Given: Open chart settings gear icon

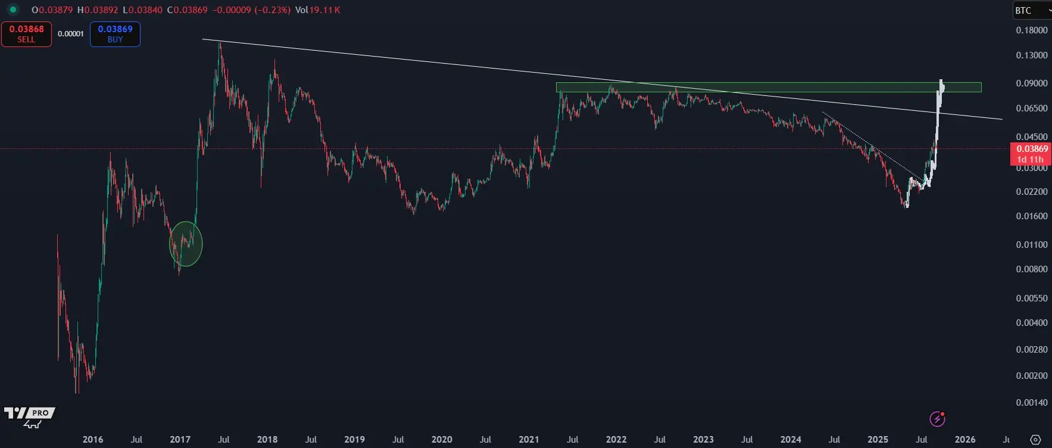Looking at the screenshot, I should coord(1035,440).
